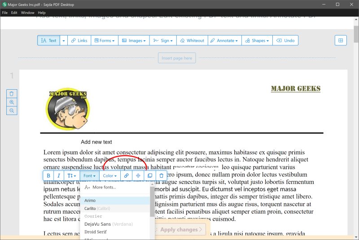Click the Undo button
Screen dimensions: 359x240
[285, 40]
